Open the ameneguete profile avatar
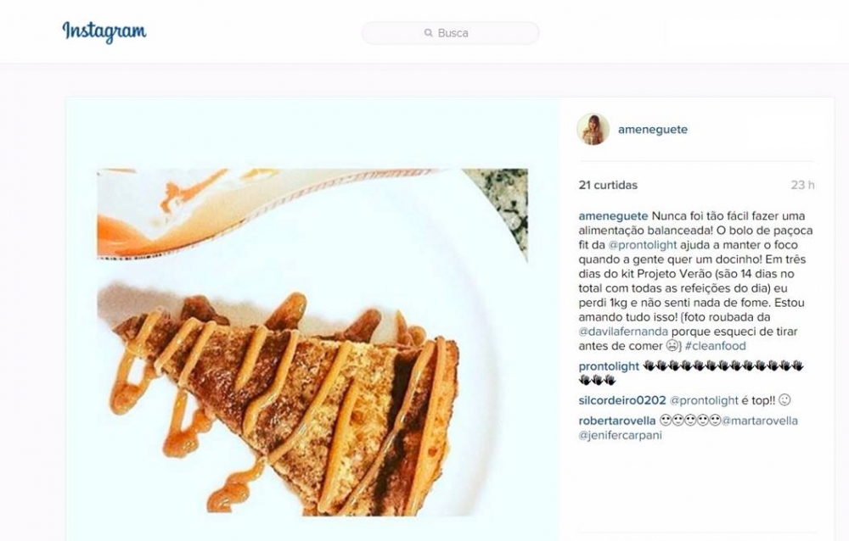Screen dimensions: 849x541 point(593,129)
